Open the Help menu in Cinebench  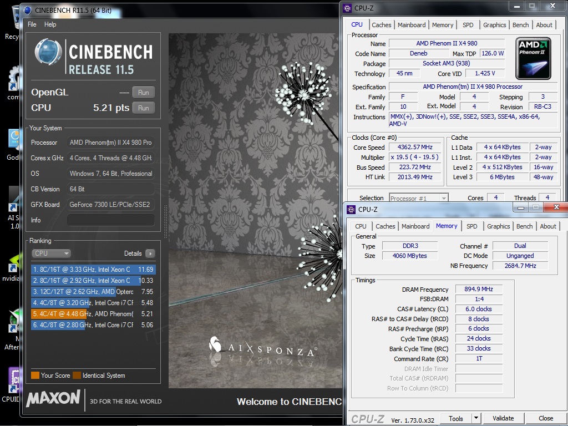coord(50,24)
